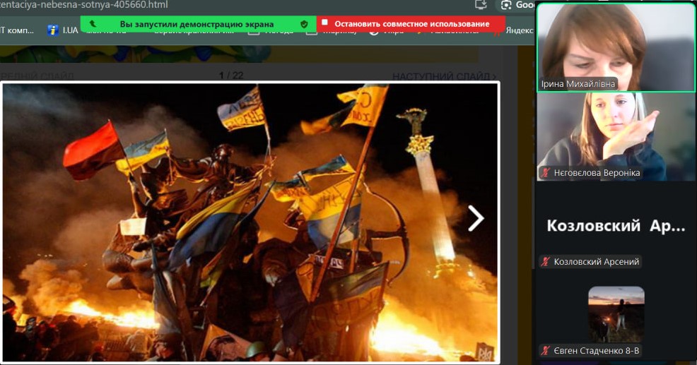Click the install app icon in address bar
Viewport: 697px width, 365px height.
[481, 5]
